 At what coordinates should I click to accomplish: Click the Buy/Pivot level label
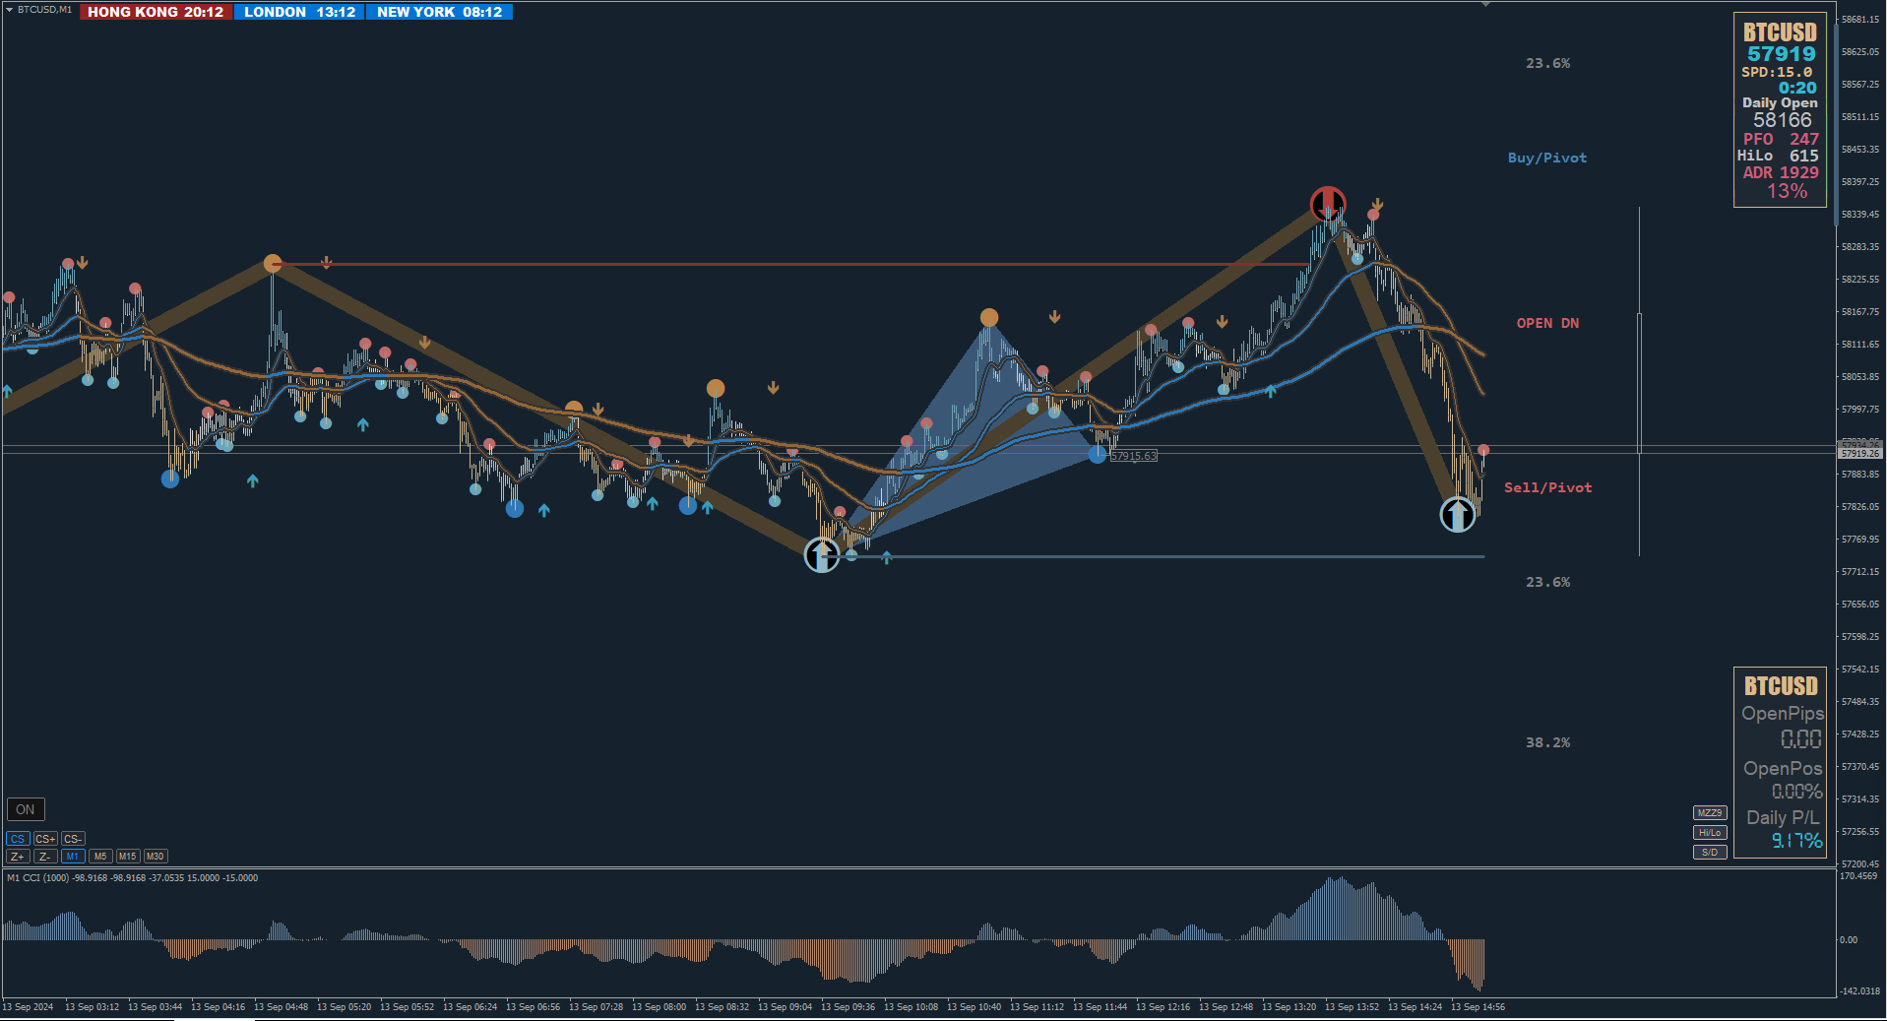point(1547,158)
